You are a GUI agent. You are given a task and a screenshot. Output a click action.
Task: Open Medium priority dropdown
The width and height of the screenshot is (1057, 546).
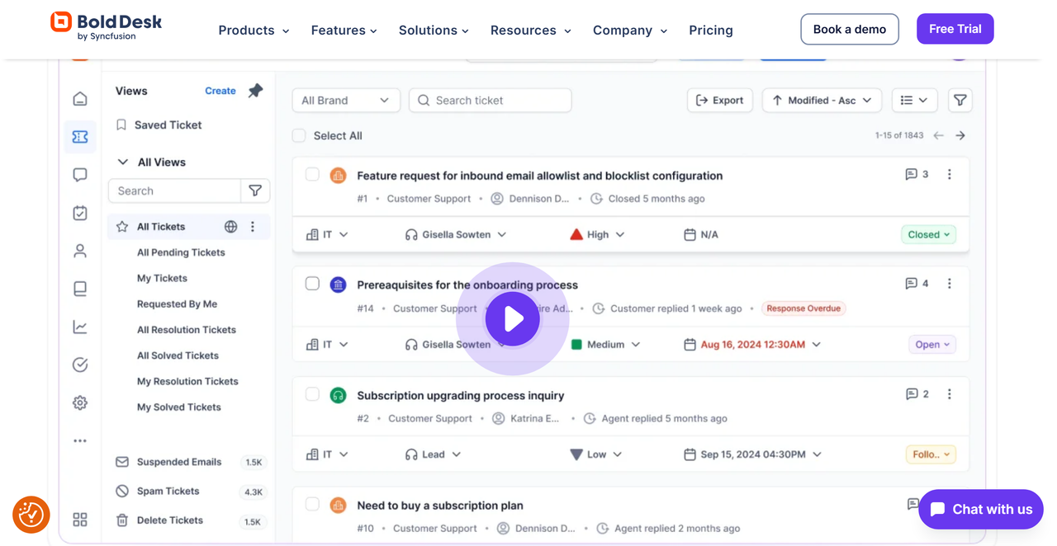(605, 344)
